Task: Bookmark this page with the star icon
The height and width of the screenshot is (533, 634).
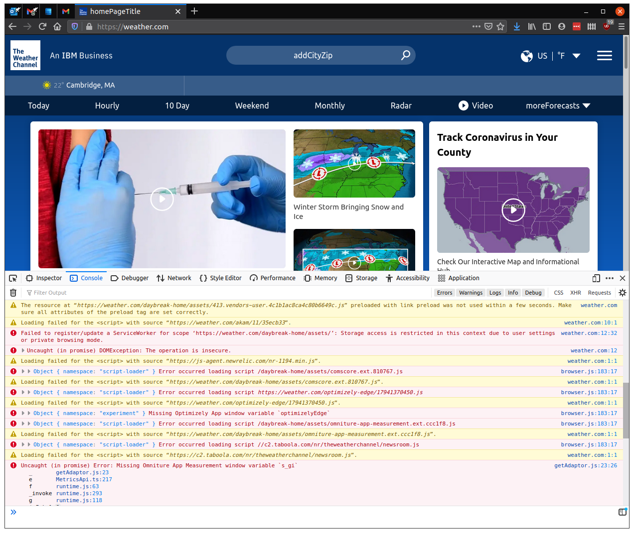Action: 500,26
